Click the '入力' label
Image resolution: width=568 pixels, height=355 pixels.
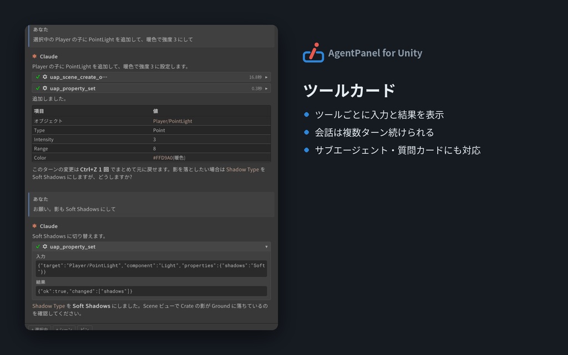[x=40, y=256]
